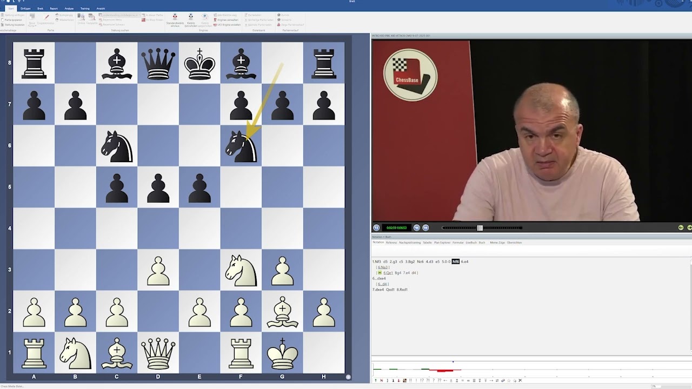Click the Festplatte search icon

pyautogui.click(x=91, y=19)
